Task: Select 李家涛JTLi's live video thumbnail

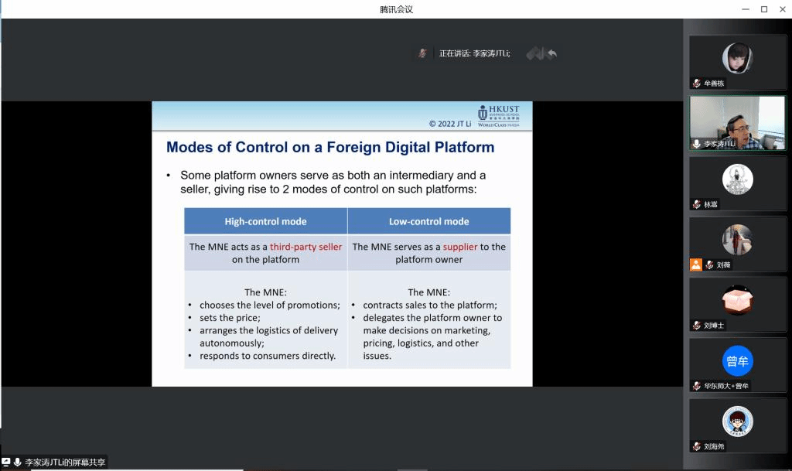Action: point(737,122)
